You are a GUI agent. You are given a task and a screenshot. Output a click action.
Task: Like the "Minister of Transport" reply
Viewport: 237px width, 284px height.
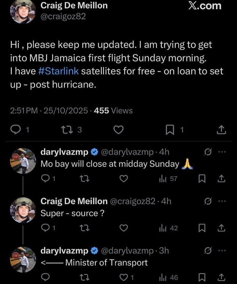(125, 278)
